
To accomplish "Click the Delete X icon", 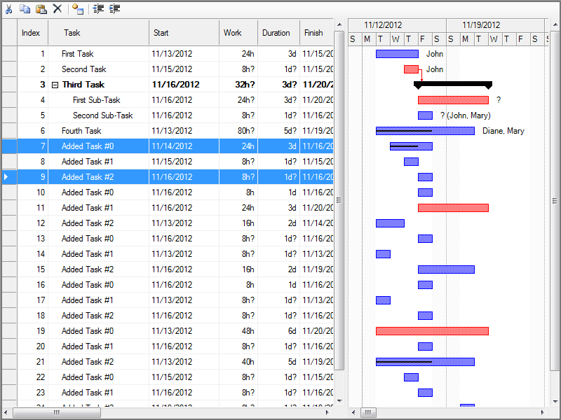I will pyautogui.click(x=58, y=8).
